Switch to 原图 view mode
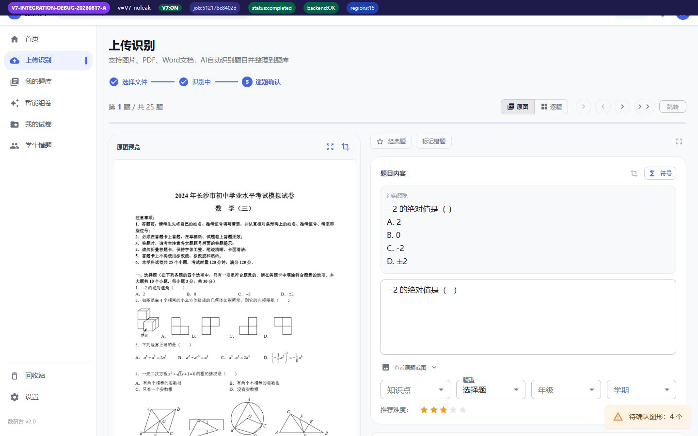The image size is (698, 436). coord(518,107)
